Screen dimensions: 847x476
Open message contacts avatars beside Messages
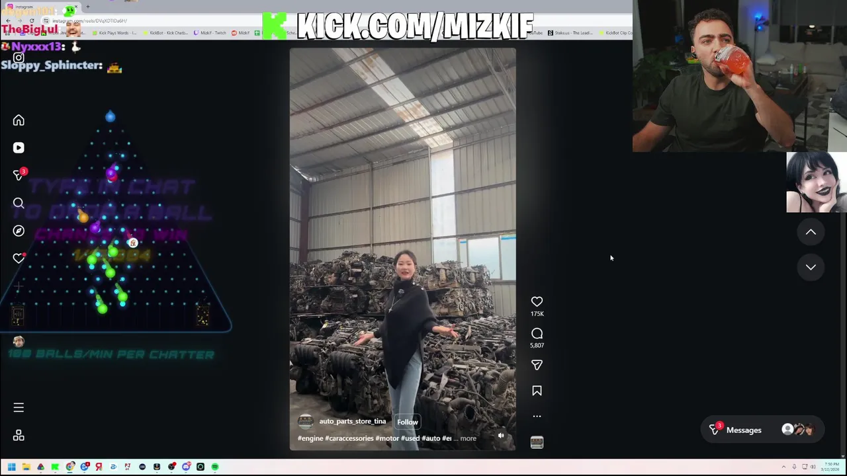point(798,430)
